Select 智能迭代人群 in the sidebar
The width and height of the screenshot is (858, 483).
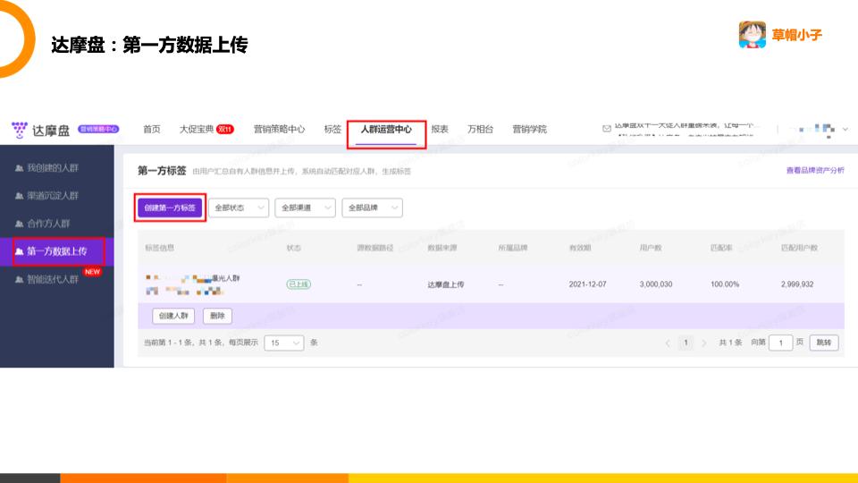coord(53,279)
